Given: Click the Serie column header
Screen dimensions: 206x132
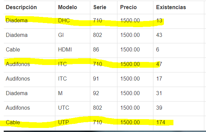Looking at the screenshot, I should coord(100,7).
